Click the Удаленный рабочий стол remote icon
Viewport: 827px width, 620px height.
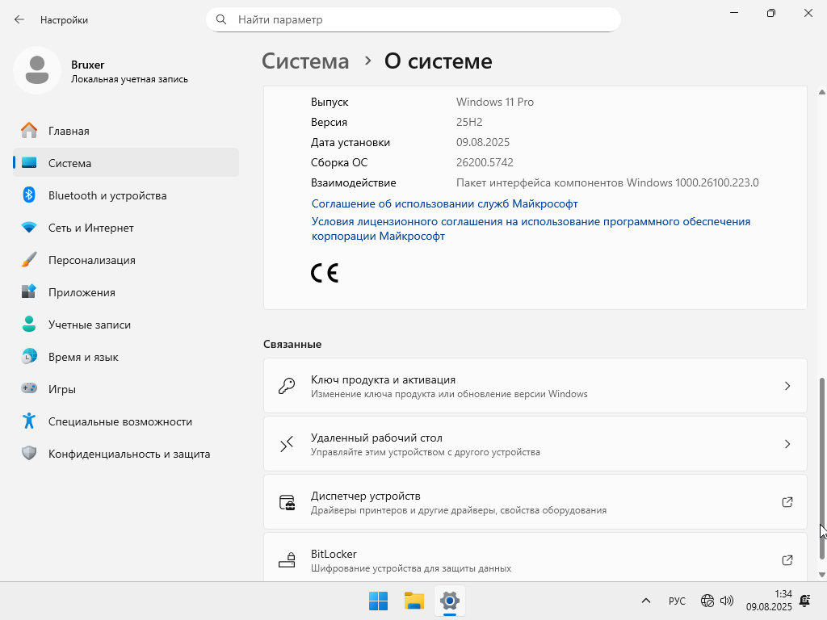point(287,444)
